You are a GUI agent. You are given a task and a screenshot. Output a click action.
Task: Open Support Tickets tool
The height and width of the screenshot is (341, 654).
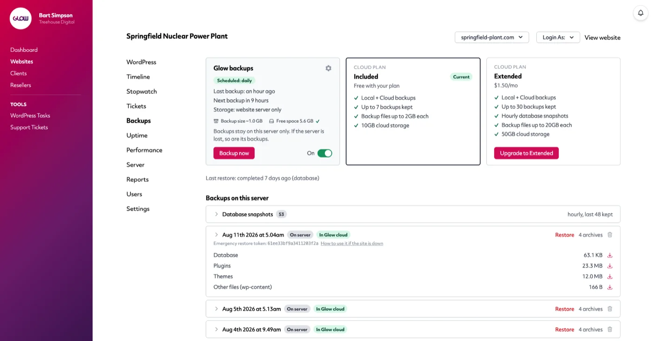pyautogui.click(x=29, y=127)
